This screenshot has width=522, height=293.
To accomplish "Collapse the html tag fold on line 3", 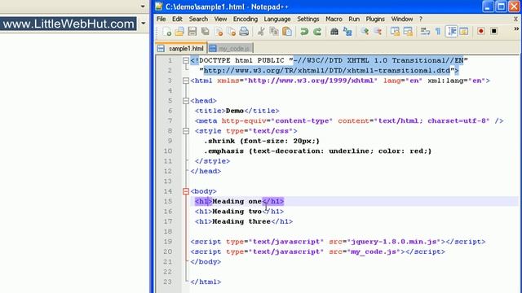I will pos(186,81).
